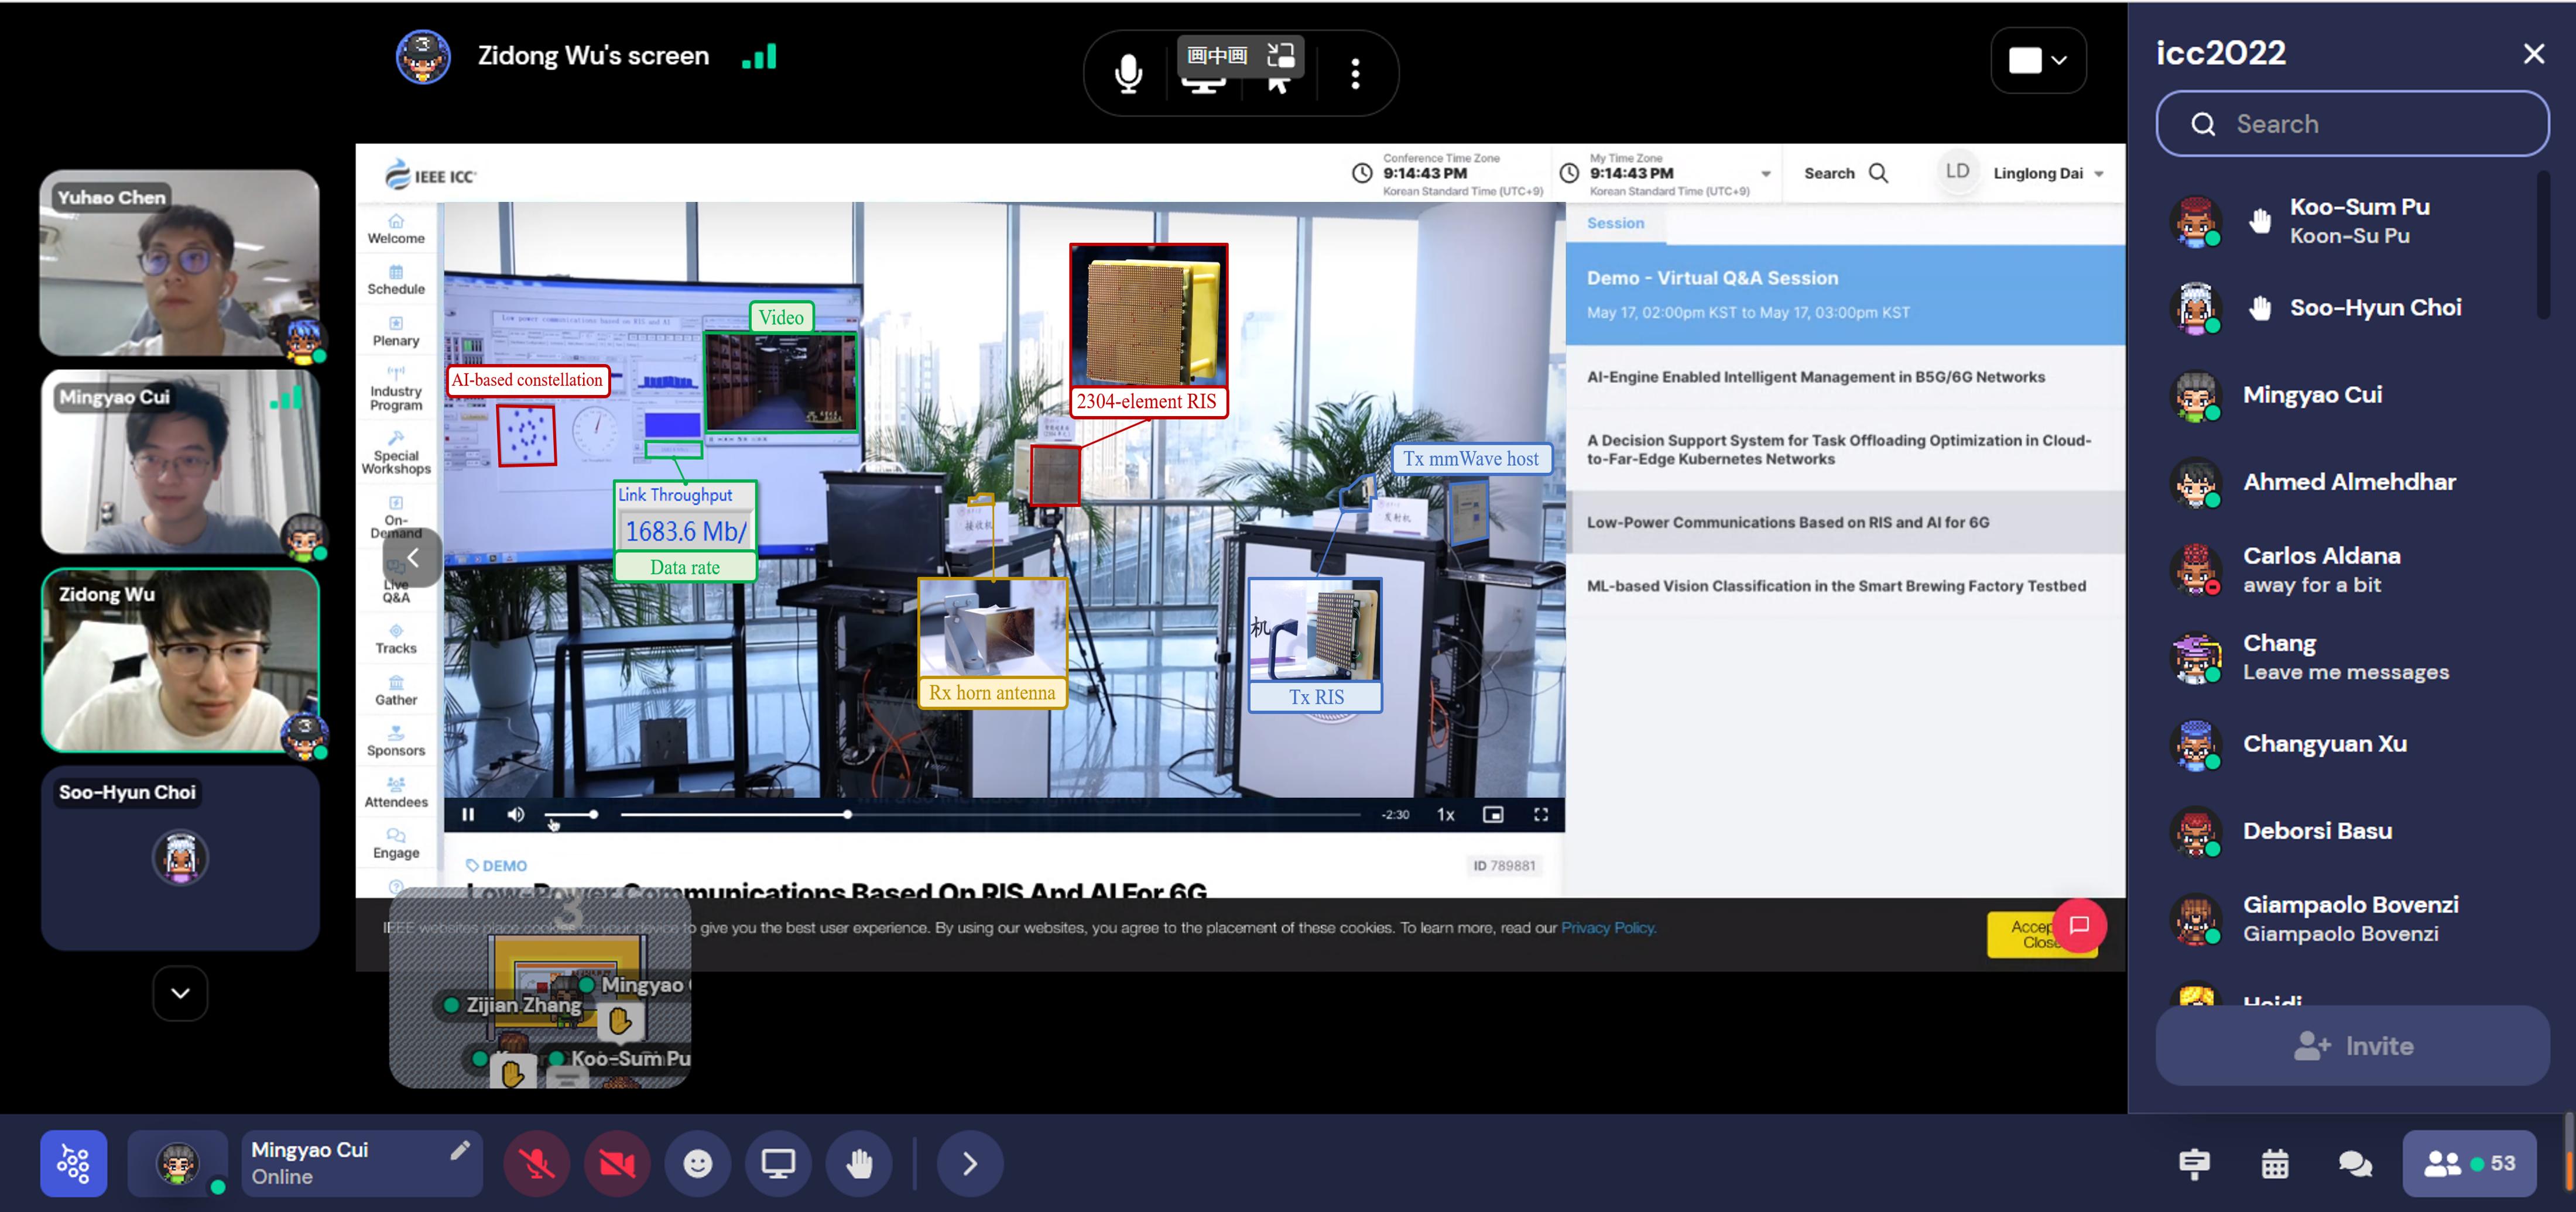Screen dimensions: 2576x1212
Task: Open the build tool hammer icon
Action: click(x=2194, y=1163)
